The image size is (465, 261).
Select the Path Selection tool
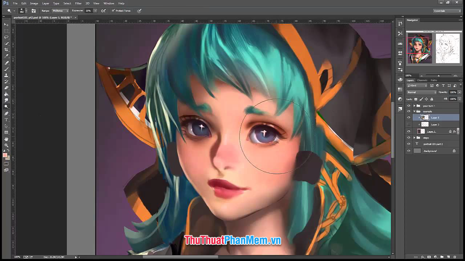point(7,126)
